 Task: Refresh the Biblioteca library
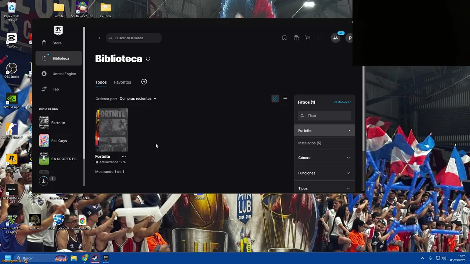click(x=148, y=59)
